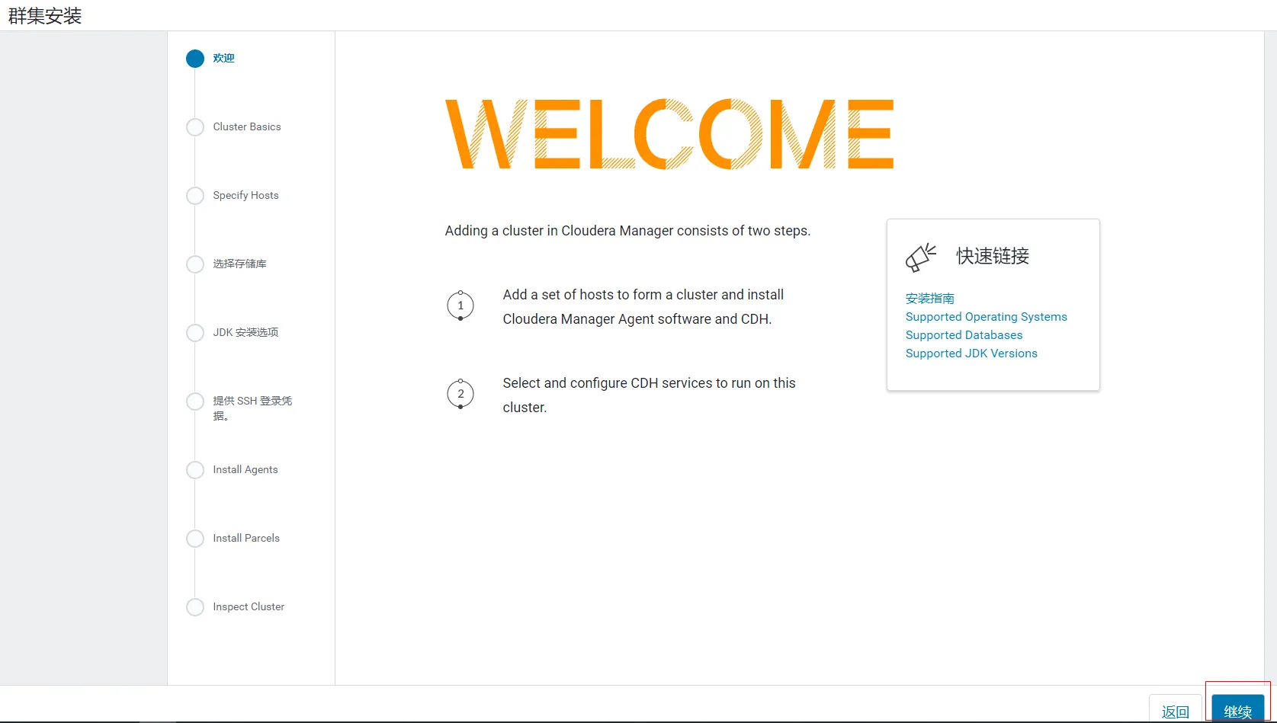Click the step 2 circled number icon
Image resolution: width=1277 pixels, height=723 pixels.
click(460, 394)
